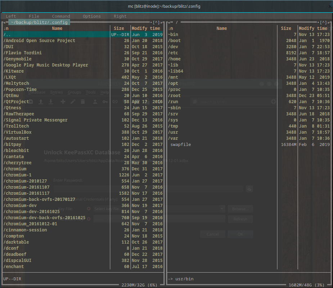
Task: Select the /Popcorn-Time directory
Action: click(83, 89)
